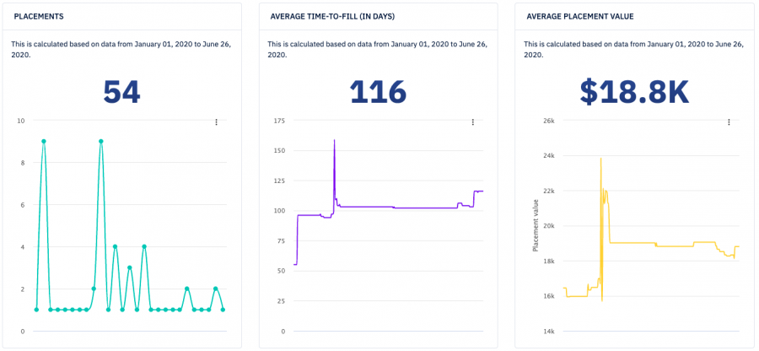Click the 54 placements total
Viewport: 759px width, 351px height.
click(121, 92)
